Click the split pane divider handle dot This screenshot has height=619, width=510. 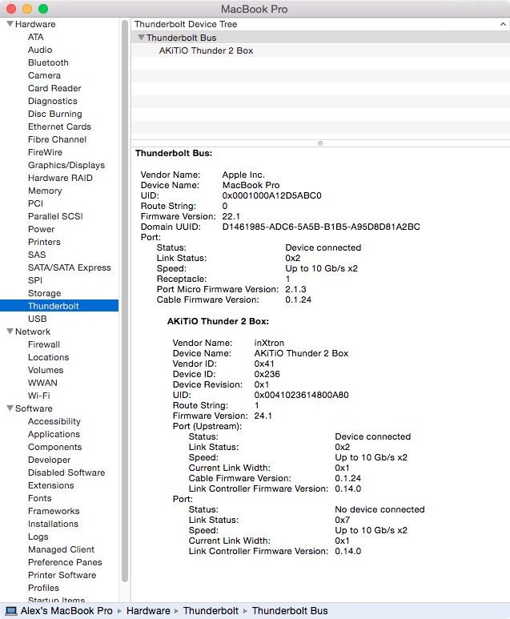click(320, 143)
